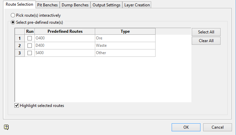Click the Route Selection tab
The image size is (236, 135).
pyautogui.click(x=19, y=5)
